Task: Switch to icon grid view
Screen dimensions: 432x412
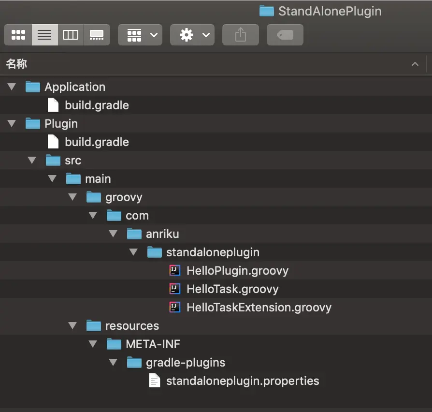Action: [18, 35]
